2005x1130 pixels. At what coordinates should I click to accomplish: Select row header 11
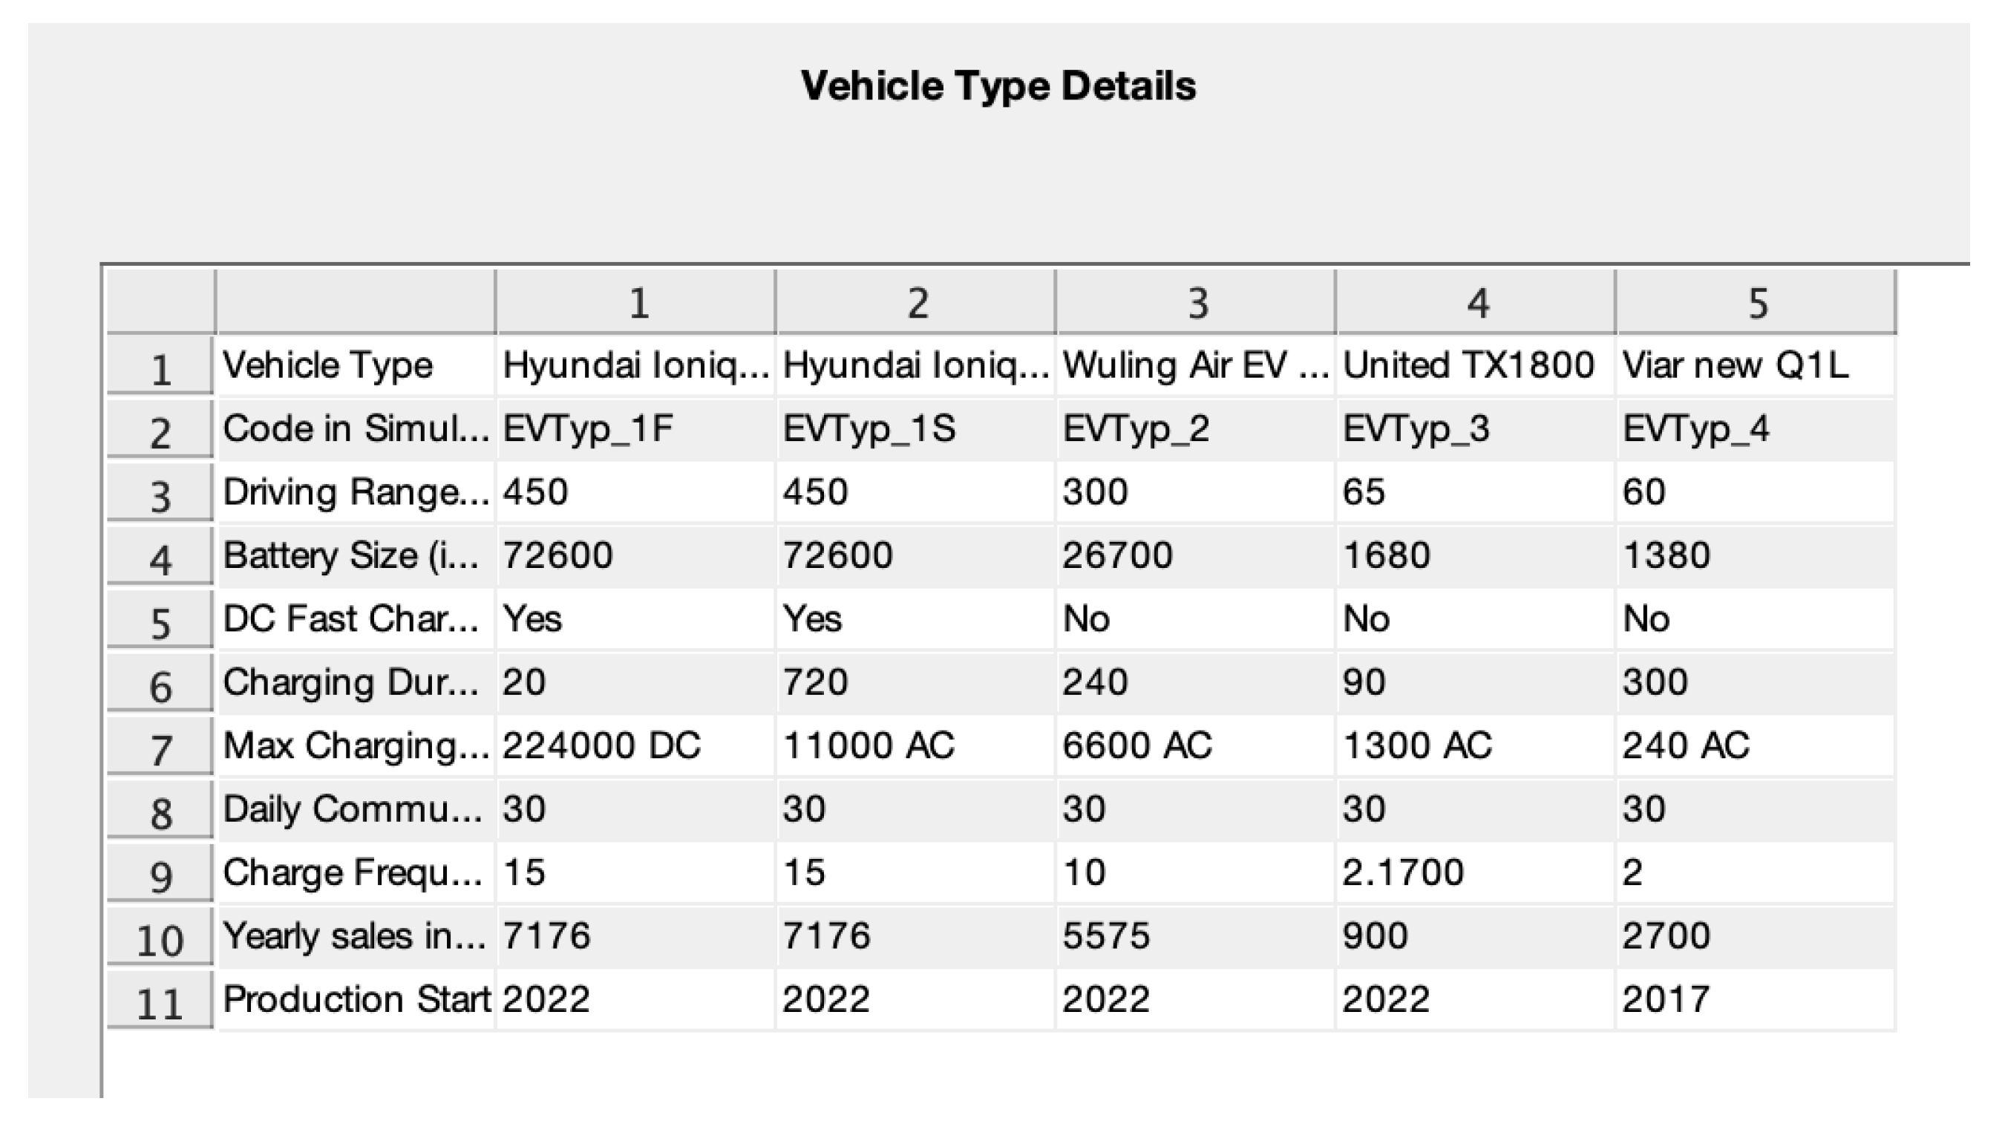tap(160, 1002)
